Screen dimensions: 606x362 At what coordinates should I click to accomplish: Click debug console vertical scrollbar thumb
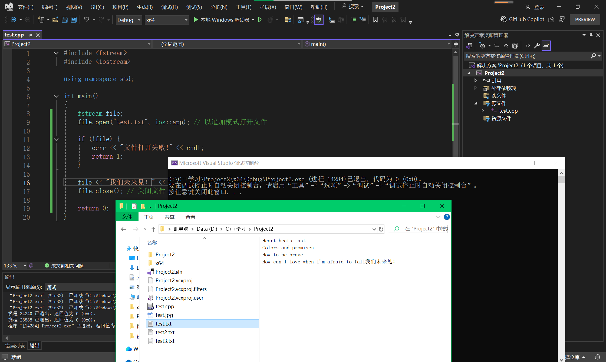(x=561, y=180)
